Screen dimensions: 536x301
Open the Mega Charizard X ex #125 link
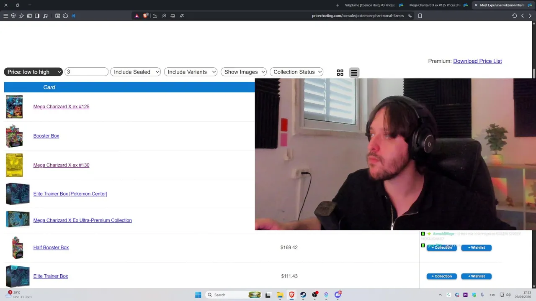point(61,107)
